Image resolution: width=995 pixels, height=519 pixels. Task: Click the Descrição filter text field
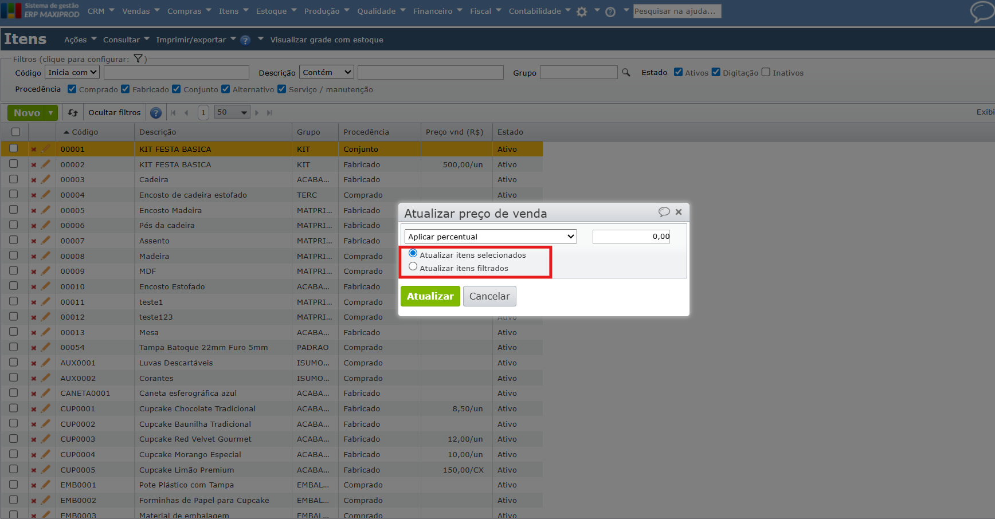[430, 72]
